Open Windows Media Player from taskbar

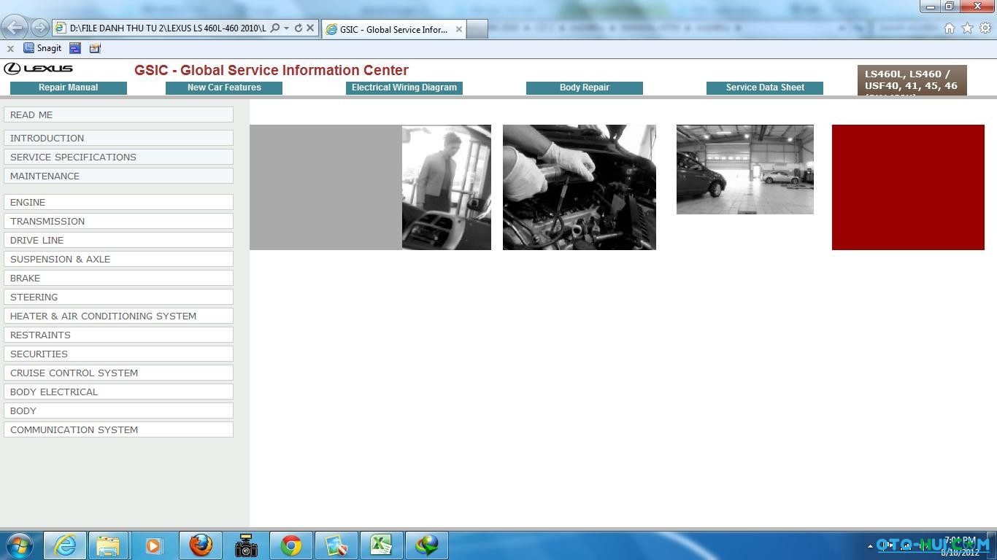154,545
